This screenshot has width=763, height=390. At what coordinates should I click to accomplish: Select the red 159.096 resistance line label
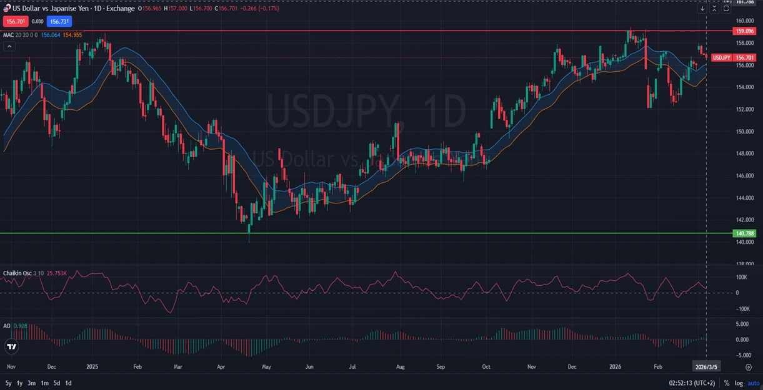(745, 31)
